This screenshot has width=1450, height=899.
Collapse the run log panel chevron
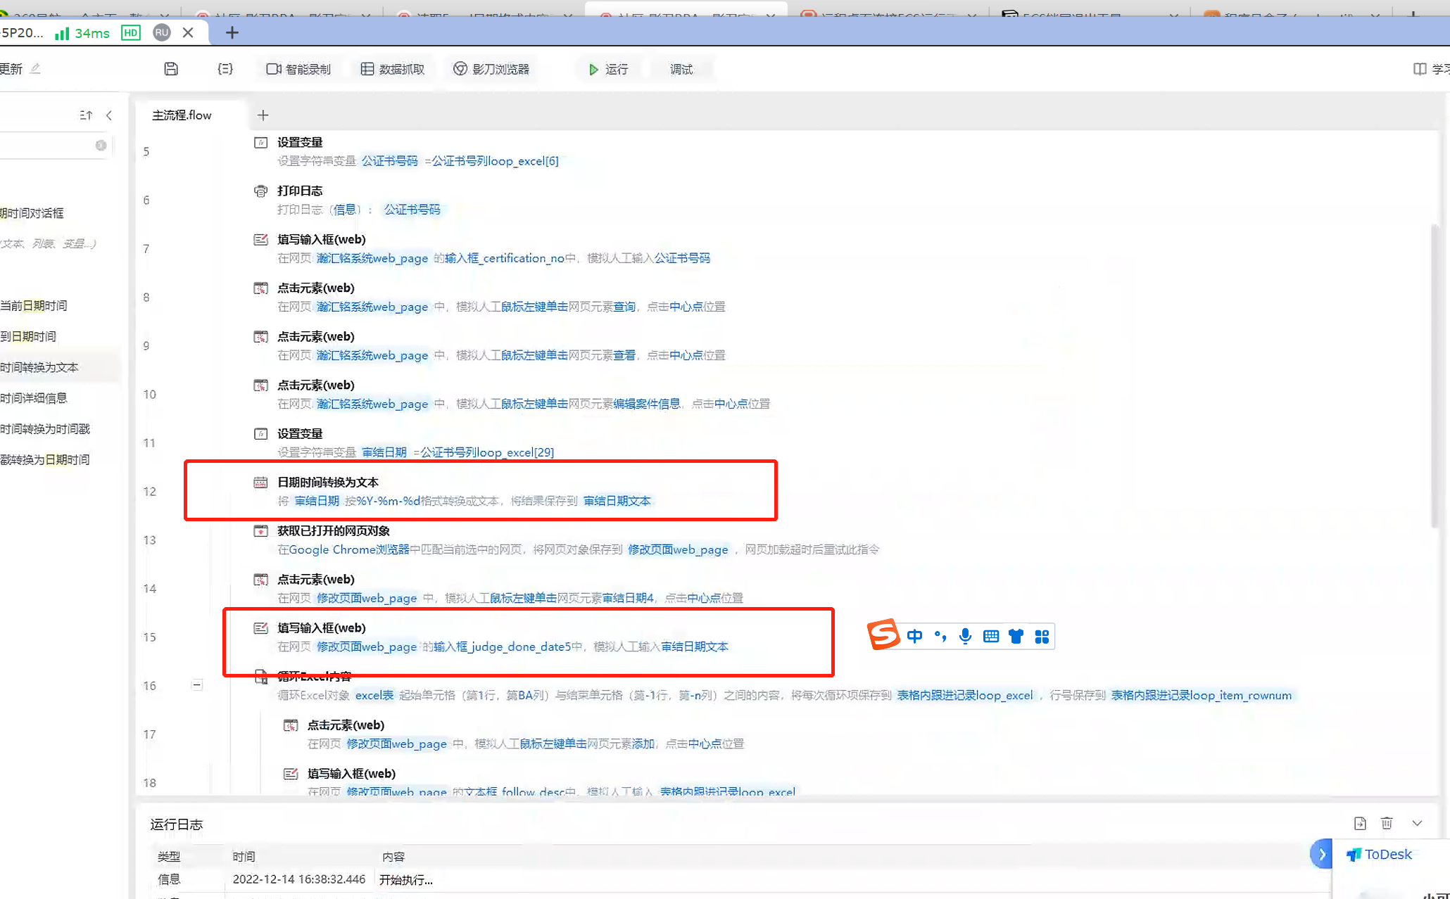point(1418,823)
